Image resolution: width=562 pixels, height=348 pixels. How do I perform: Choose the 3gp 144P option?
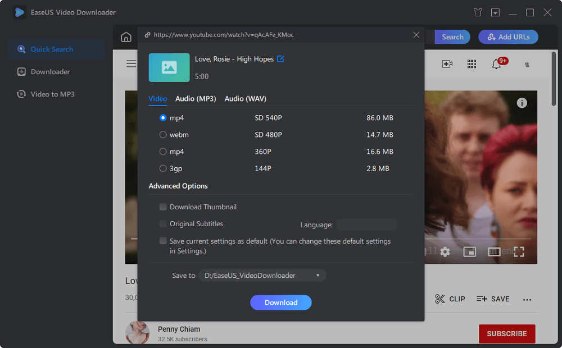(x=163, y=168)
